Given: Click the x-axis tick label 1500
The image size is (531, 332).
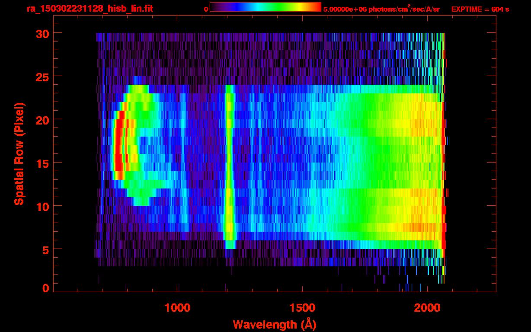Looking at the screenshot, I should tap(302, 308).
